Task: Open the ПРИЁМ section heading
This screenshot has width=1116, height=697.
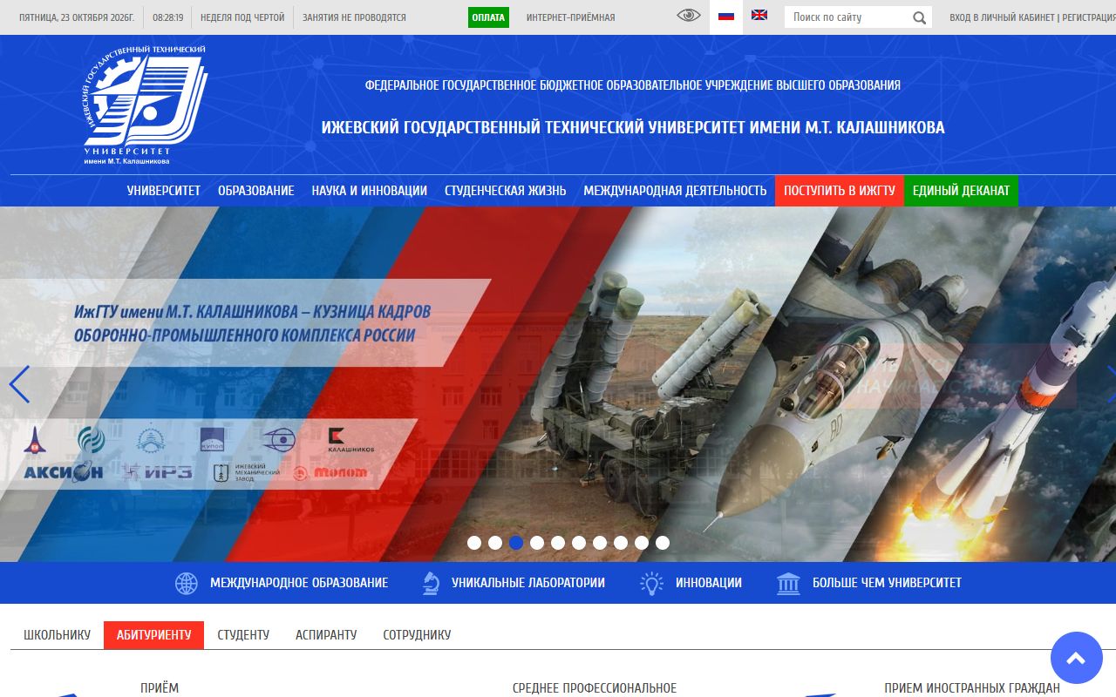Action: coord(160,688)
